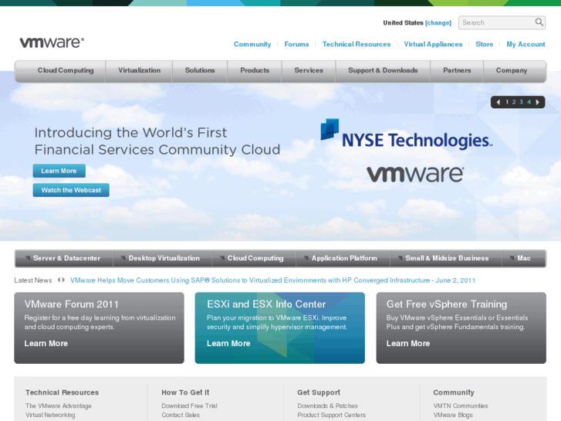Expand the lower bar Cloud Computing dropdown

tap(254, 258)
